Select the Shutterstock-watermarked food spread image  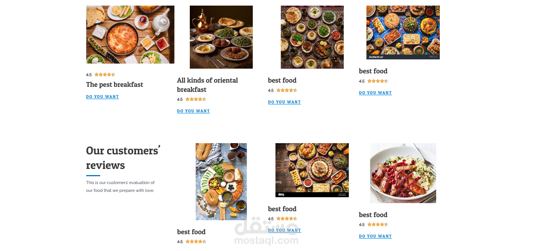click(x=403, y=32)
